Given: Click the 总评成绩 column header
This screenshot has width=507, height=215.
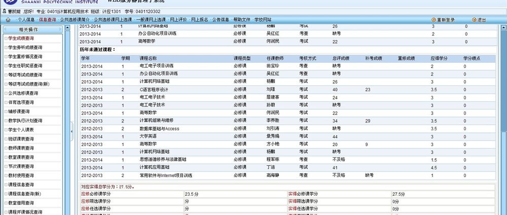Looking at the screenshot, I should [341, 58].
